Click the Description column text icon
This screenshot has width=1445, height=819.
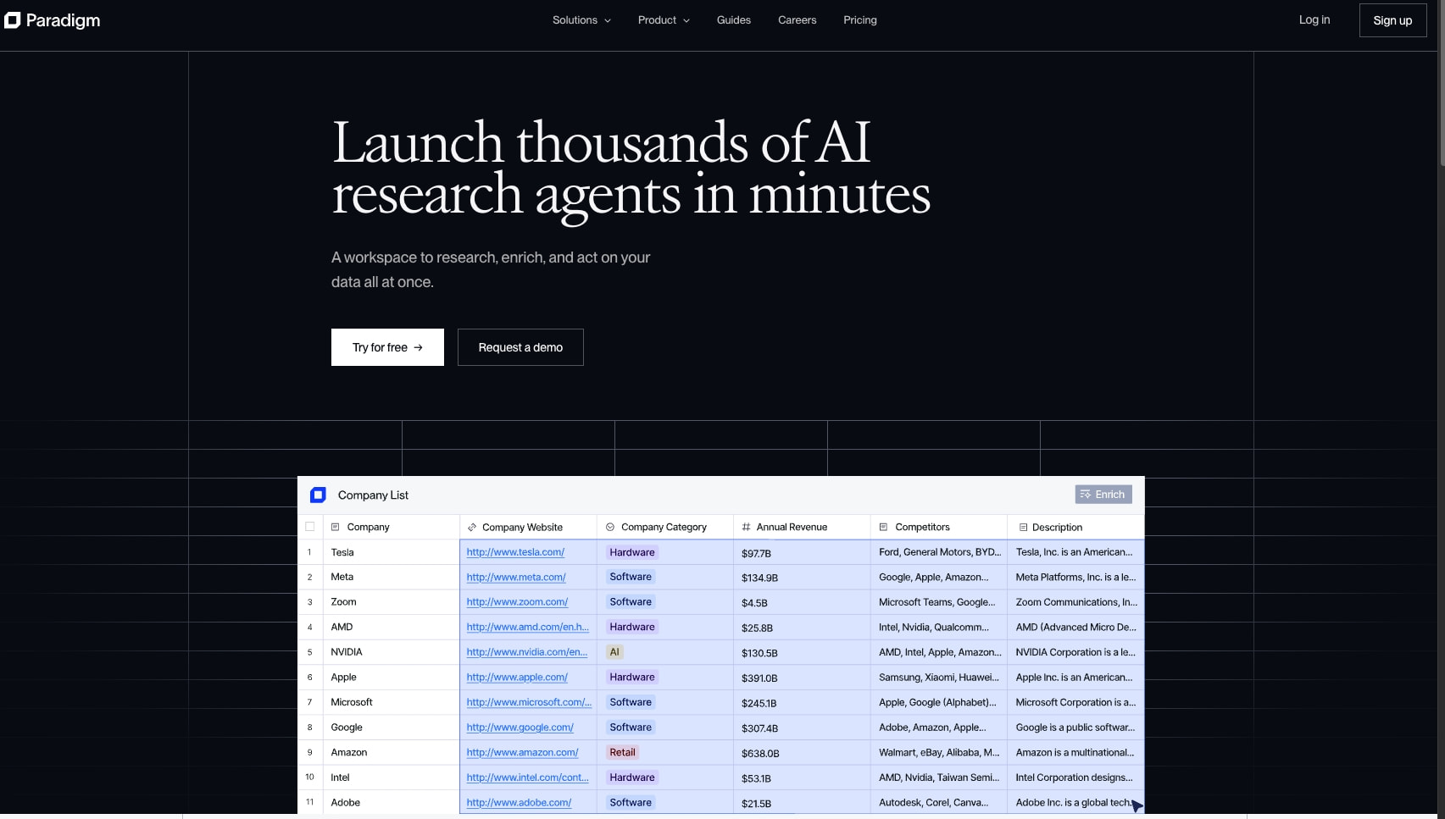coord(1023,527)
